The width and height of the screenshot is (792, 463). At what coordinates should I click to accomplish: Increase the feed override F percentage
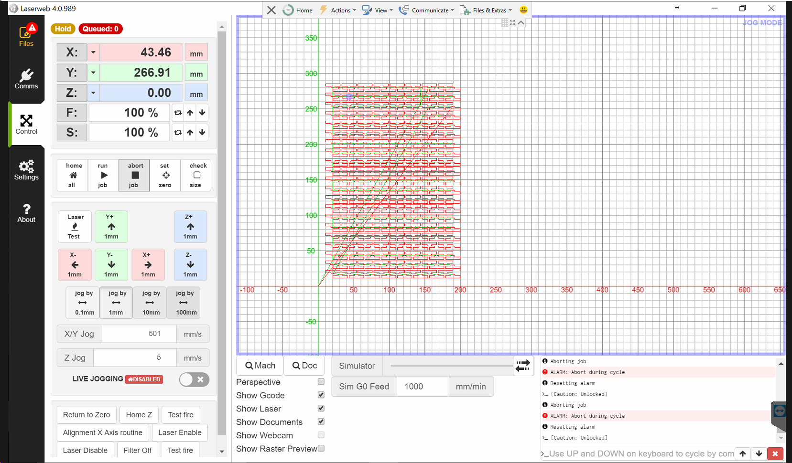(x=190, y=113)
